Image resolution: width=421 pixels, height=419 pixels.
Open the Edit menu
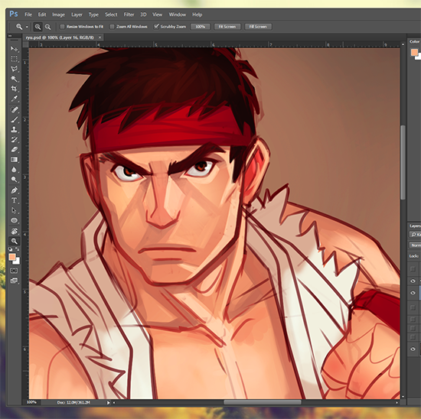(42, 15)
